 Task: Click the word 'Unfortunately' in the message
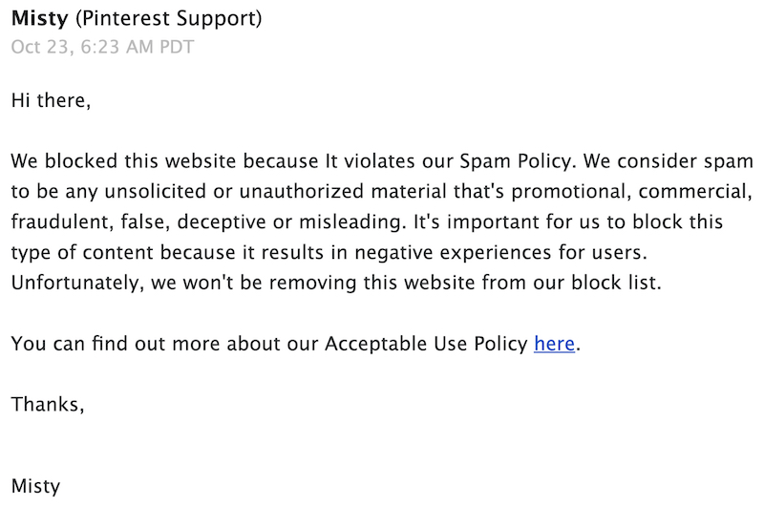[x=77, y=283]
